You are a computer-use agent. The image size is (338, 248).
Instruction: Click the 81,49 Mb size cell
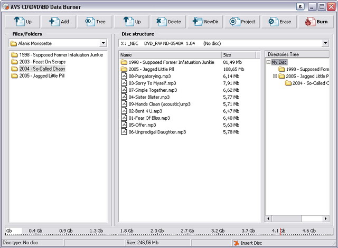[232, 62]
